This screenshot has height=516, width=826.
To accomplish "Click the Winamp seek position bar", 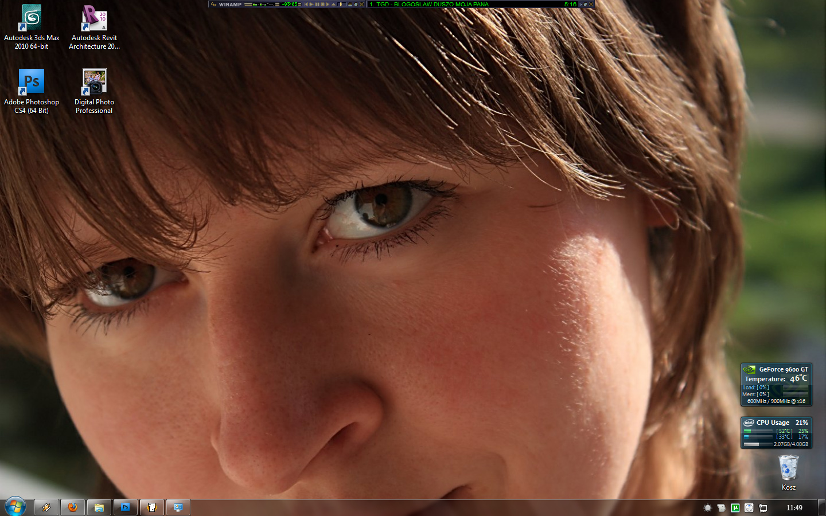I will click(x=343, y=4).
